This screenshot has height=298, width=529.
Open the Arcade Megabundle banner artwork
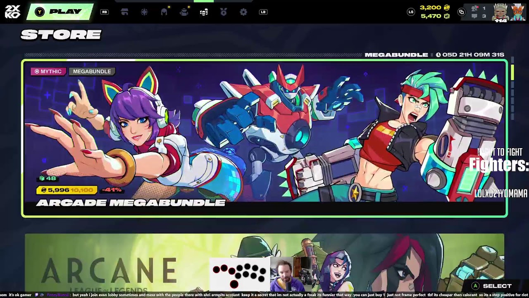(264, 138)
